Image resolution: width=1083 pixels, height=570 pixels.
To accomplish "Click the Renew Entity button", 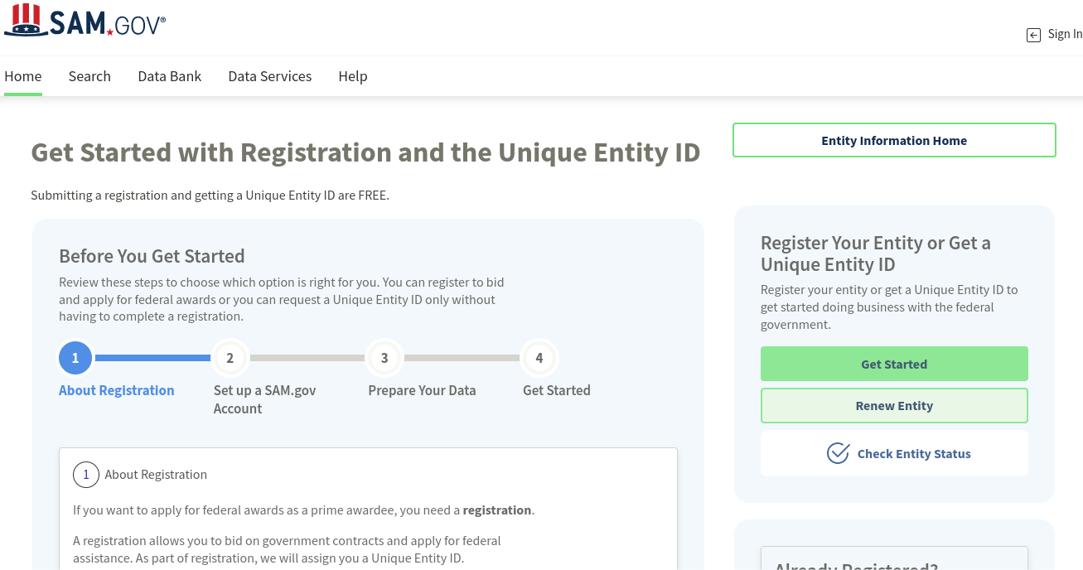I will (894, 406).
